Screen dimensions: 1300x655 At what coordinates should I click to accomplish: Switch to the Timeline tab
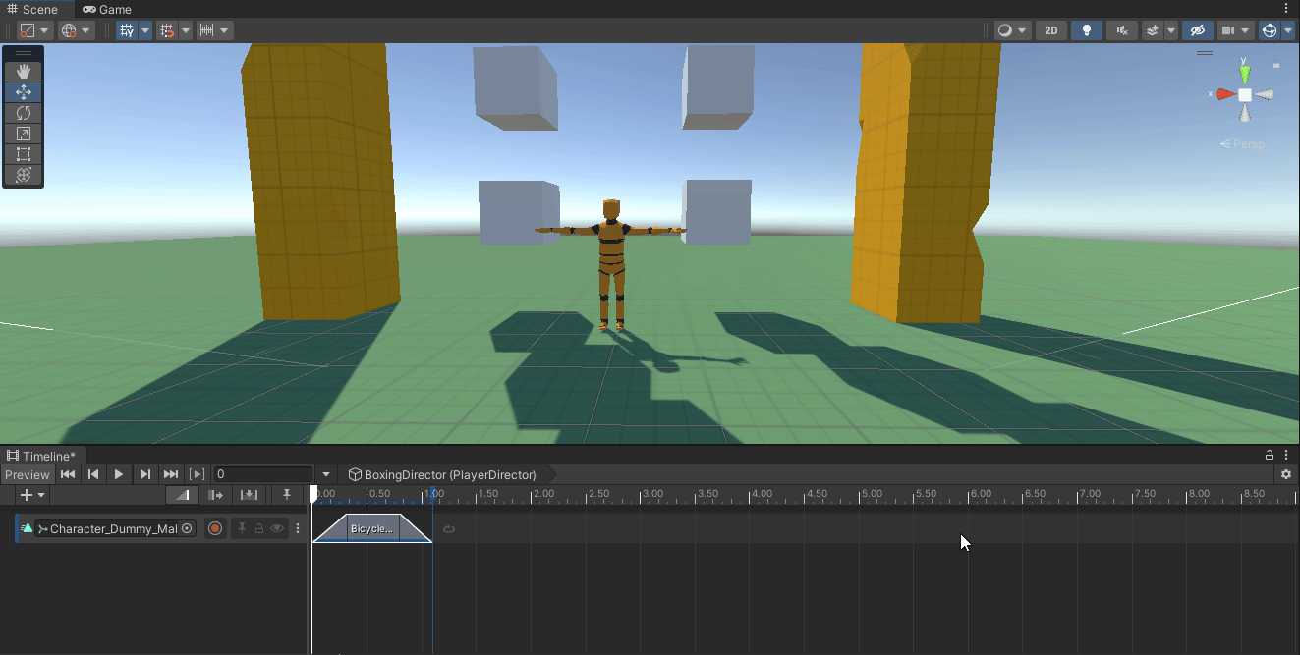42,455
